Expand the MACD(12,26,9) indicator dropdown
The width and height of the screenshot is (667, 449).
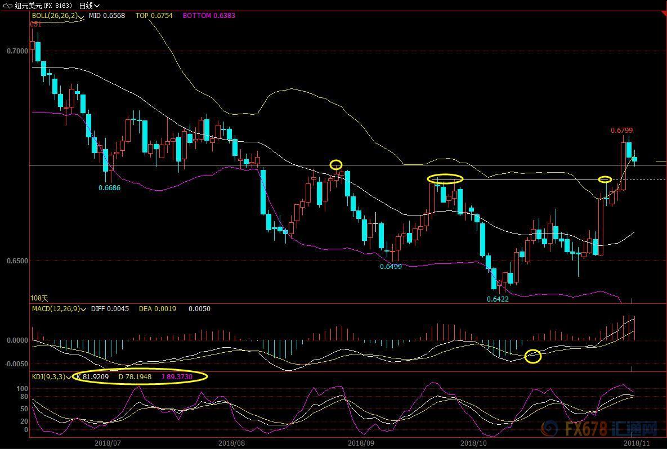[83, 309]
